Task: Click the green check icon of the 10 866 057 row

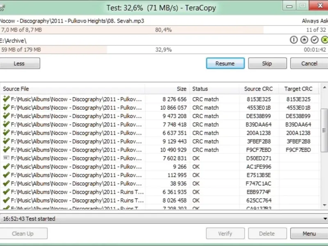Action: tap(6, 107)
